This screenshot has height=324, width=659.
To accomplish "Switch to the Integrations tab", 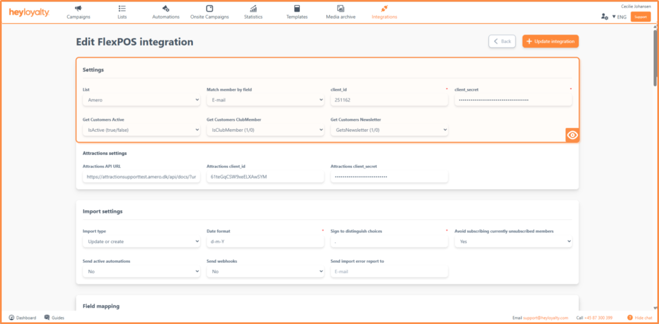I will pos(384,12).
